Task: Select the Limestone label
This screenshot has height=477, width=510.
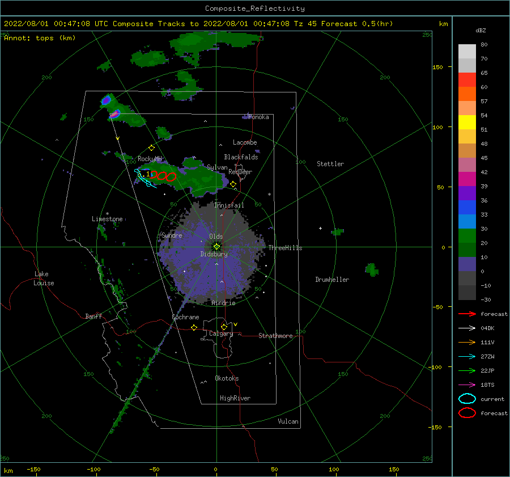Action: click(x=107, y=219)
